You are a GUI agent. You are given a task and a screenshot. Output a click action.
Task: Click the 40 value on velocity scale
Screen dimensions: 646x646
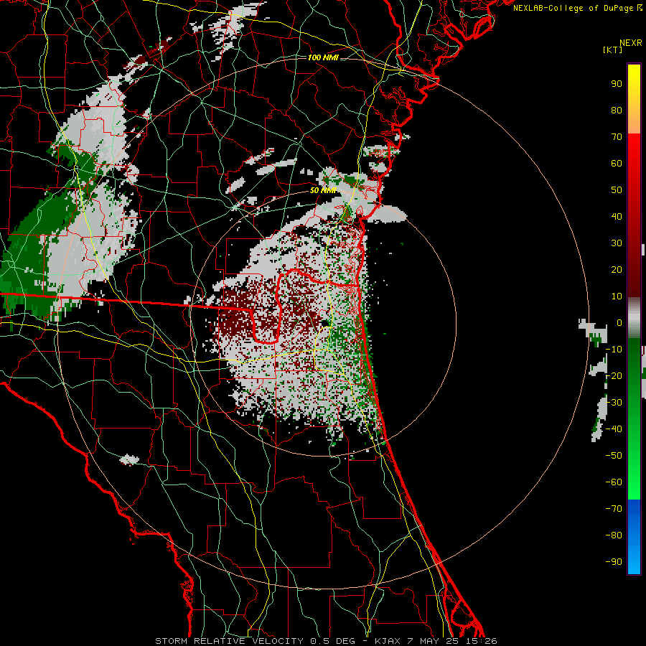[x=617, y=217]
